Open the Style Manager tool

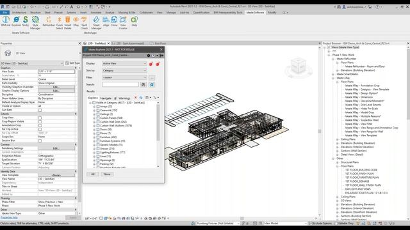pyautogui.click(x=35, y=23)
